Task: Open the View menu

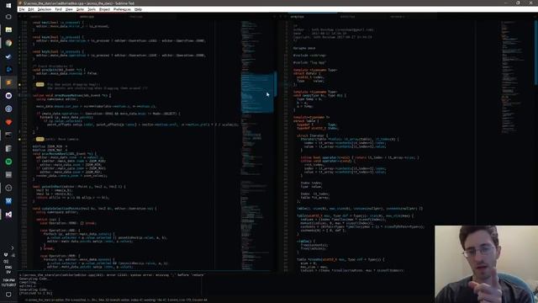Action: pyautogui.click(x=69, y=9)
